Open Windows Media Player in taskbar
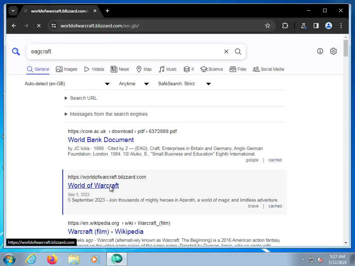This screenshot has height=266, width=355. pos(95,259)
